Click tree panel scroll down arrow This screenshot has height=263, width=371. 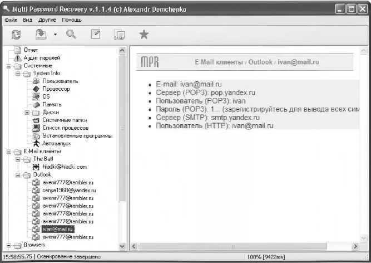[x=122, y=246]
